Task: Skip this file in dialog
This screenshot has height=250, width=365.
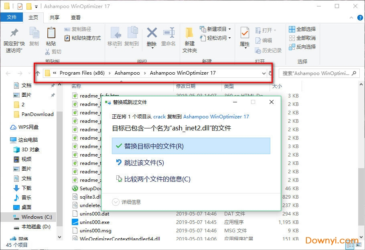Action: click(144, 163)
